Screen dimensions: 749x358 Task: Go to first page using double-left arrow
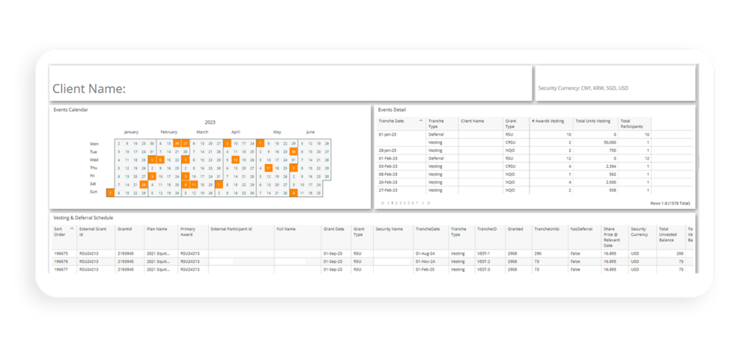(x=383, y=203)
